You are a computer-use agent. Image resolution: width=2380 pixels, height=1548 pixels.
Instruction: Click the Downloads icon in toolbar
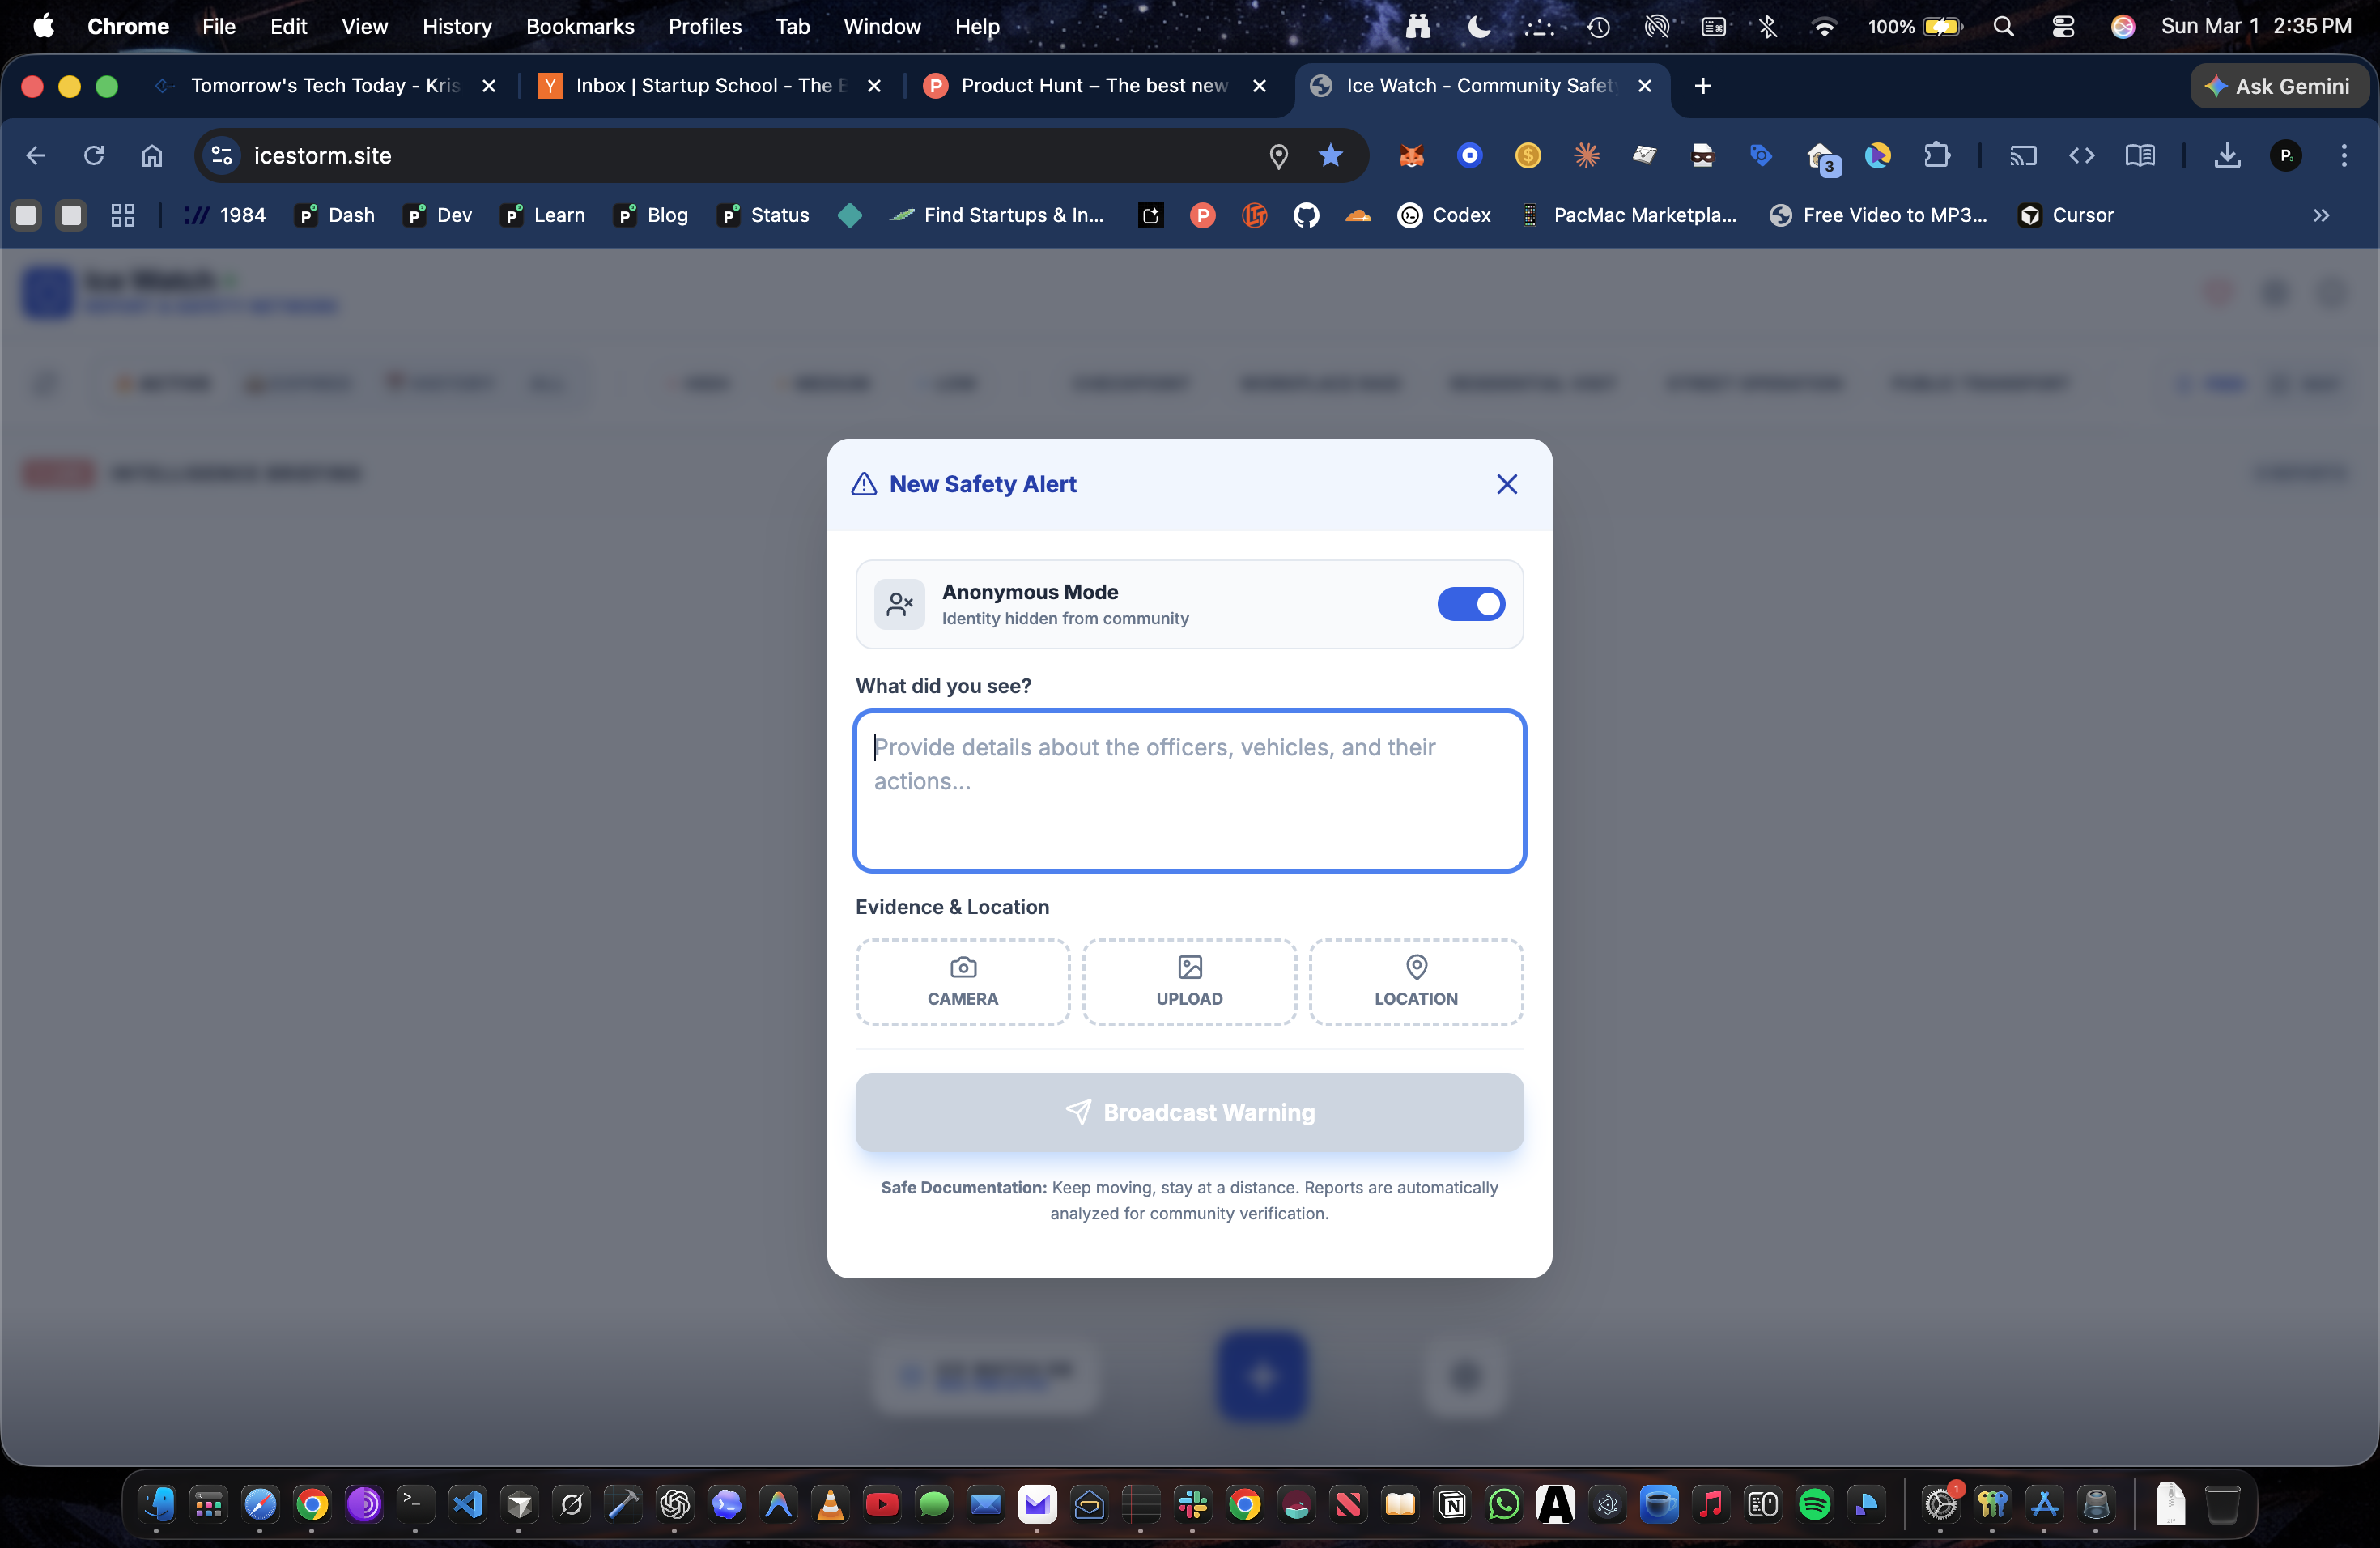pos(2226,155)
